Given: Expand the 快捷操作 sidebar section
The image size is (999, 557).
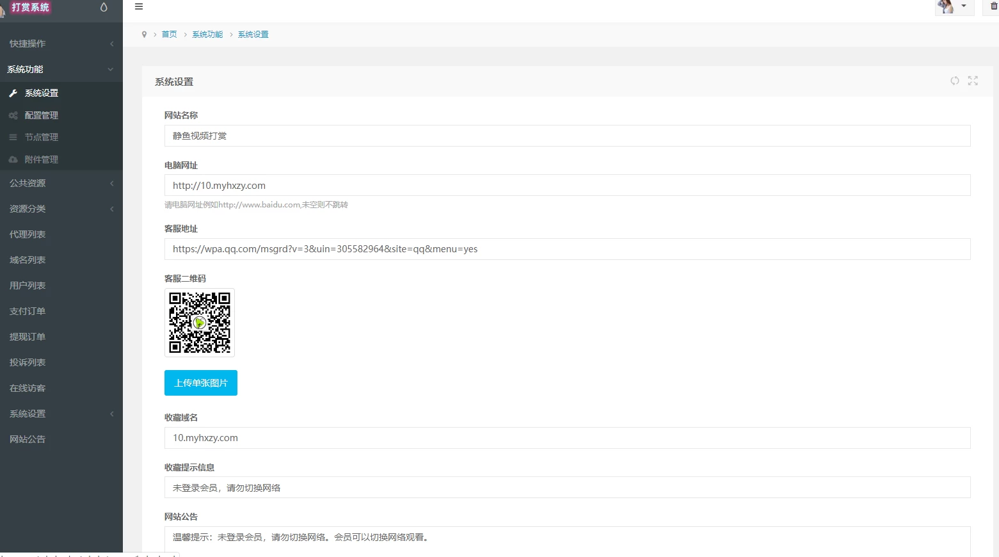Looking at the screenshot, I should click(x=61, y=44).
